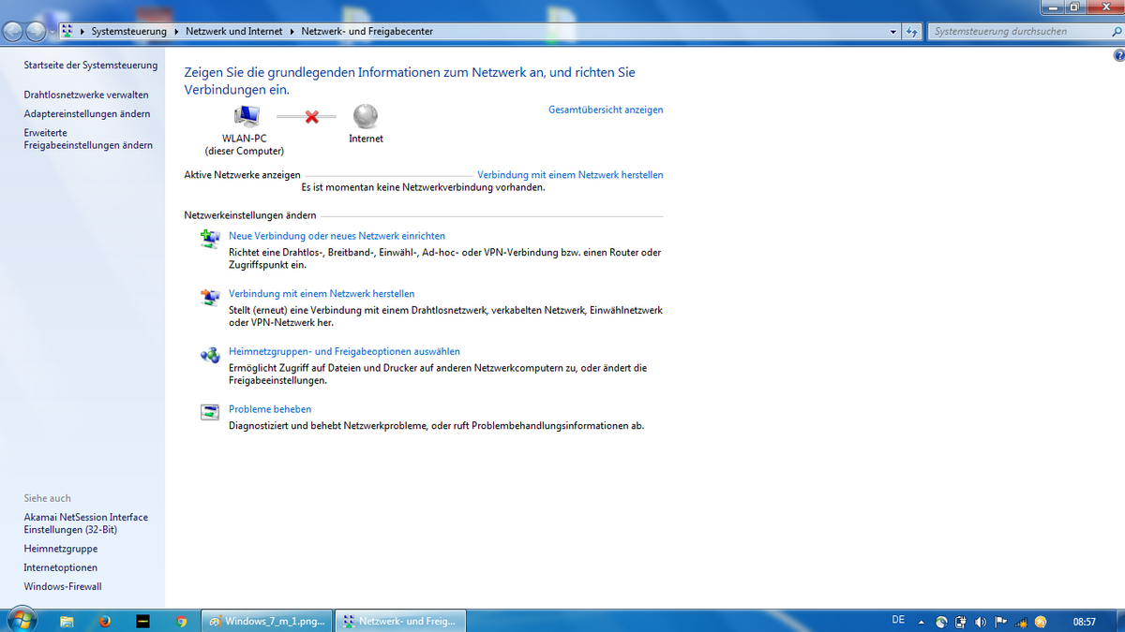Open Neue Verbindung oder neues Netzwerk einrichten
Screen dimensions: 1125x632
(337, 236)
